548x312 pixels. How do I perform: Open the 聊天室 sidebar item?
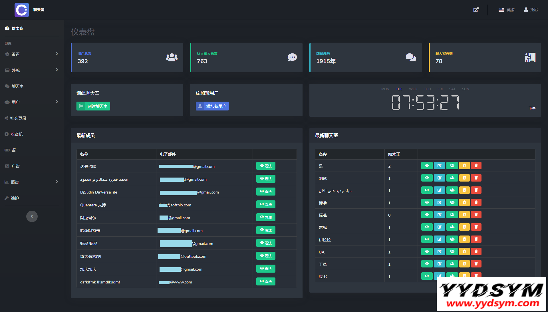pos(18,86)
